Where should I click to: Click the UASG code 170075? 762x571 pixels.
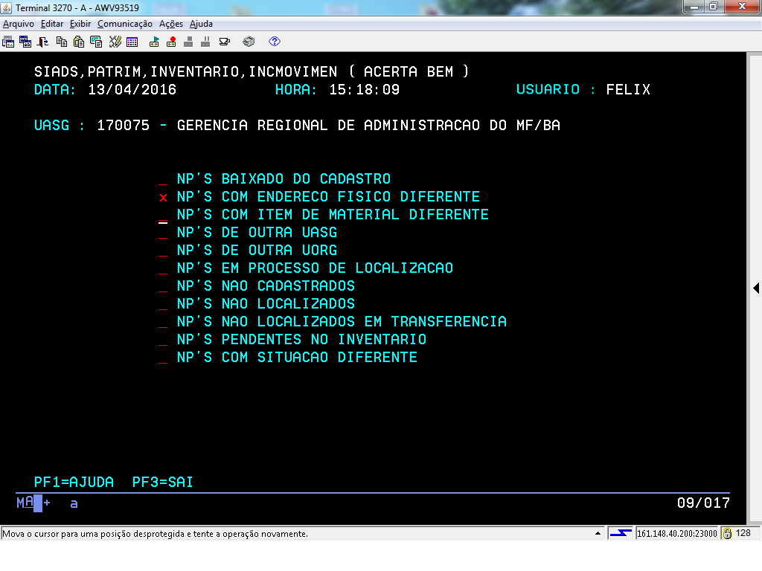pos(124,126)
